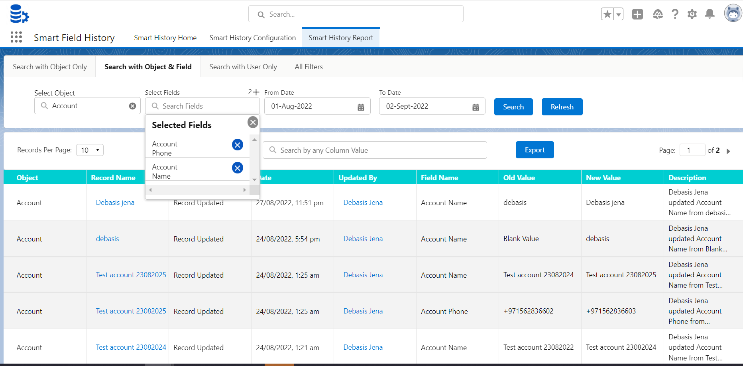743x366 pixels.
Task: Open the Trailhead guidance icon
Action: coord(658,14)
